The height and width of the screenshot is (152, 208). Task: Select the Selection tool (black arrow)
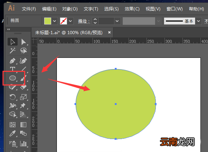coord(13,42)
